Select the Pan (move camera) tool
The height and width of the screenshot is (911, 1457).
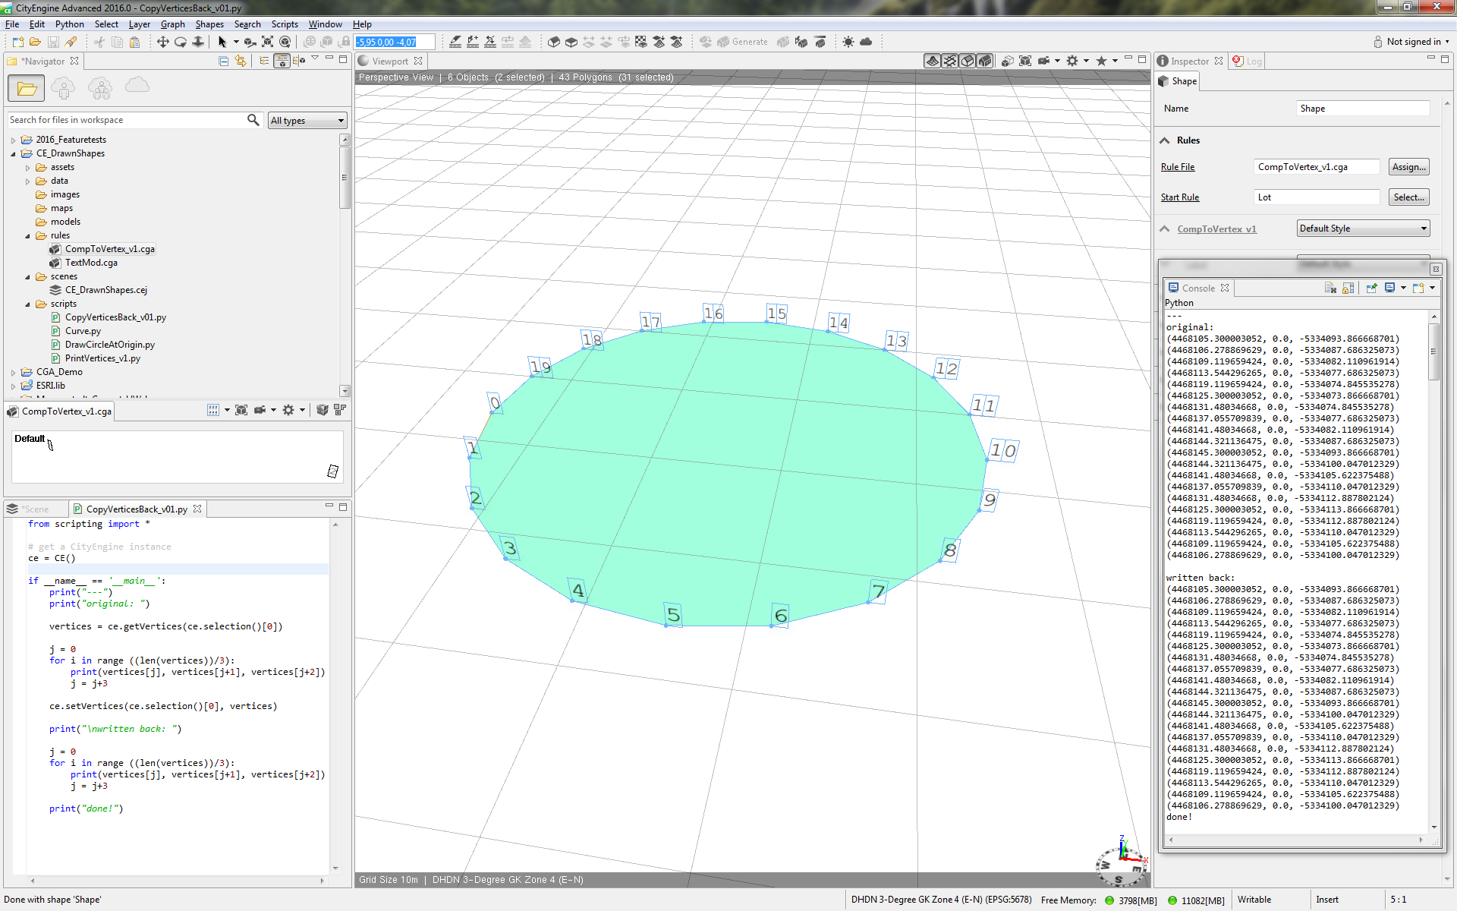tap(162, 42)
